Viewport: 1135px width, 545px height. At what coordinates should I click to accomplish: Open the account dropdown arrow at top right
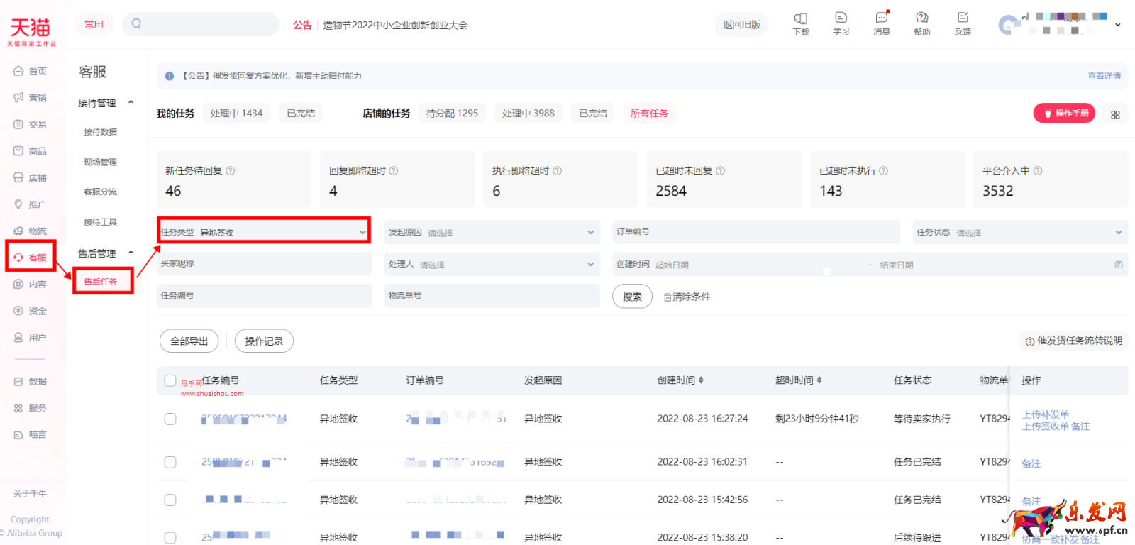pos(1118,25)
